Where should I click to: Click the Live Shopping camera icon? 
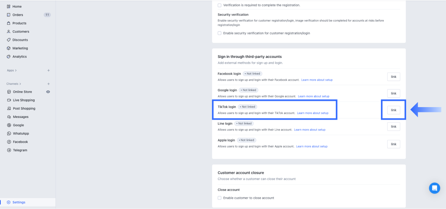click(x=9, y=100)
